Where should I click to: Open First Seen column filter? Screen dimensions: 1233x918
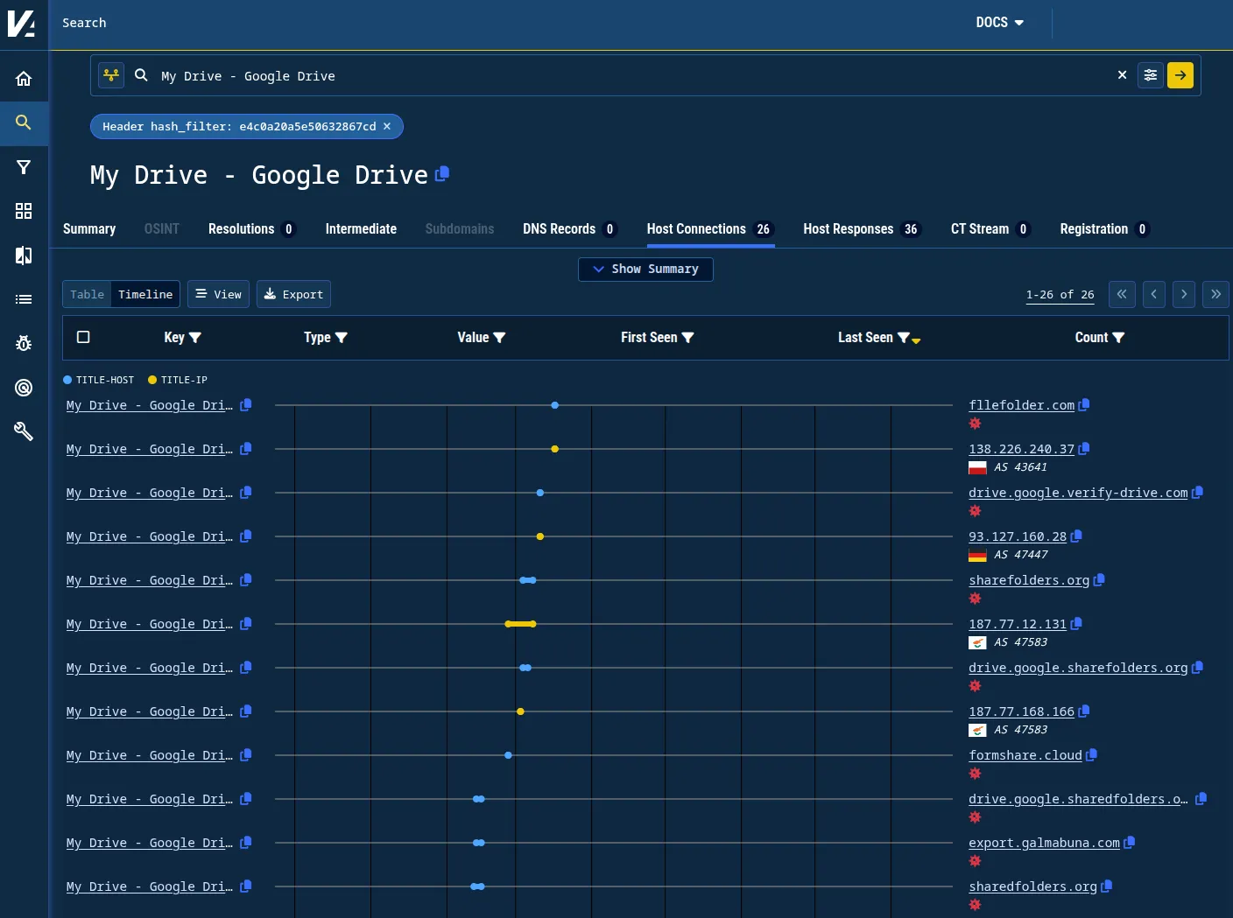point(687,337)
